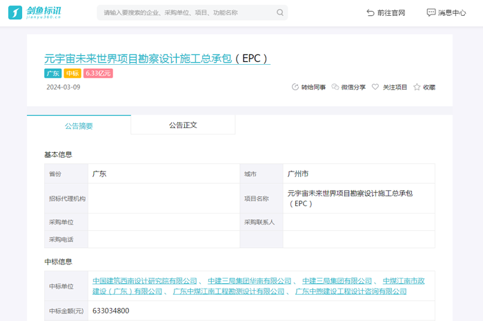The image size is (483, 321).
Task: Open 广东中煤江南工程勘测设计有限公司 link
Action: coord(228,291)
